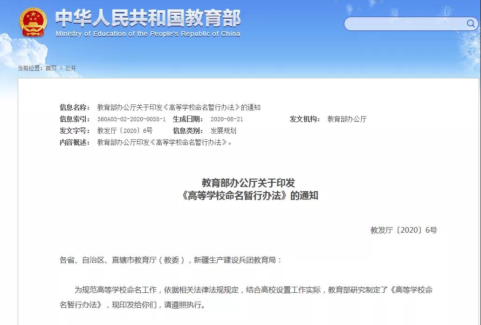This screenshot has width=481, height=325.
Task: Click the search magnifier icon
Action: pyautogui.click(x=470, y=24)
